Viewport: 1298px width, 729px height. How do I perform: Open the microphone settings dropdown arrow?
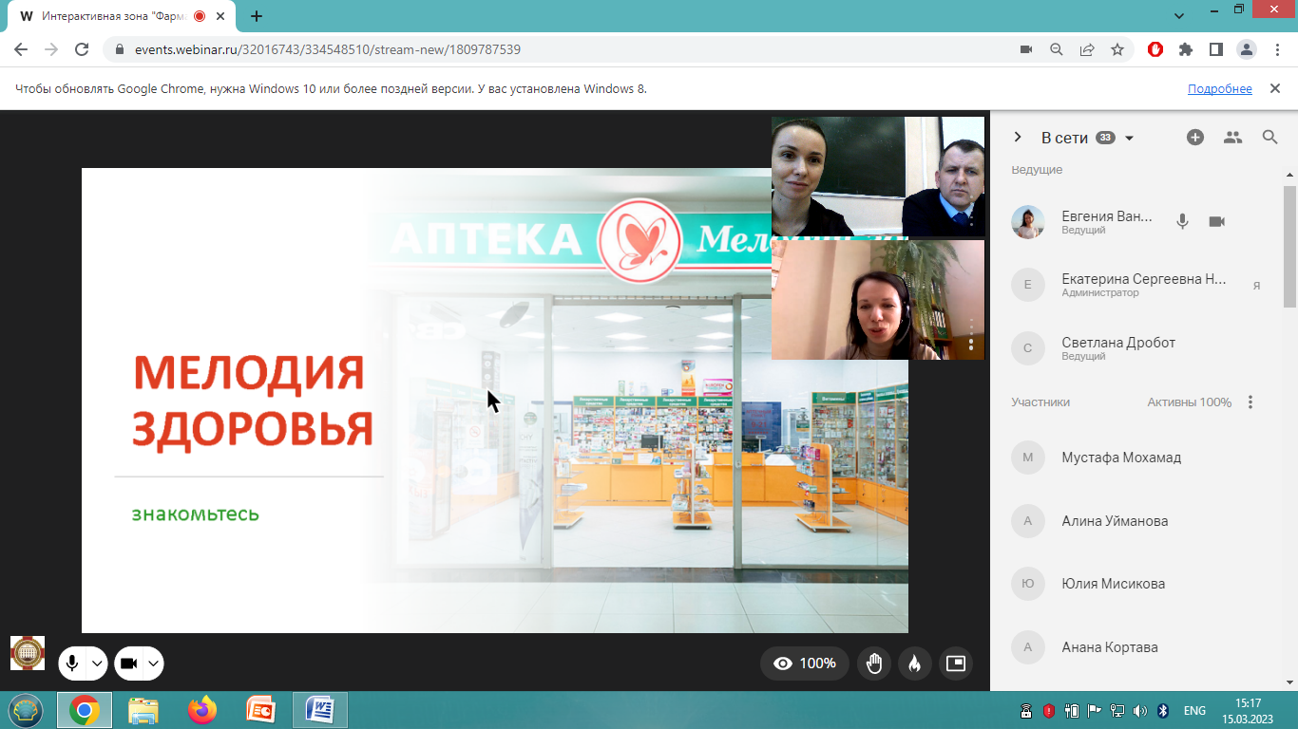tap(97, 664)
